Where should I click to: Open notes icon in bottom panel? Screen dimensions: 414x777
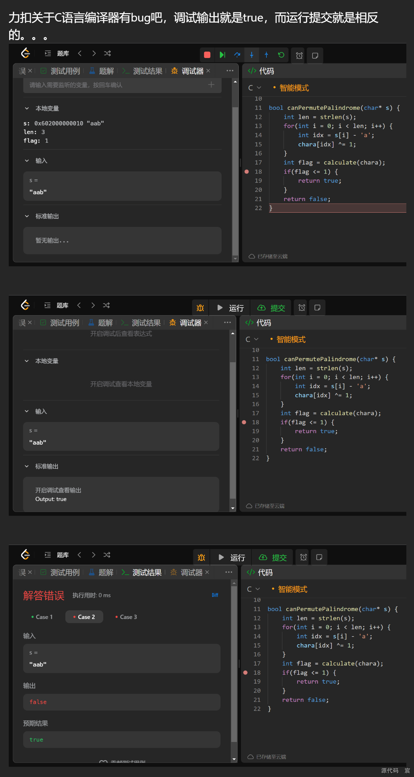(x=319, y=557)
